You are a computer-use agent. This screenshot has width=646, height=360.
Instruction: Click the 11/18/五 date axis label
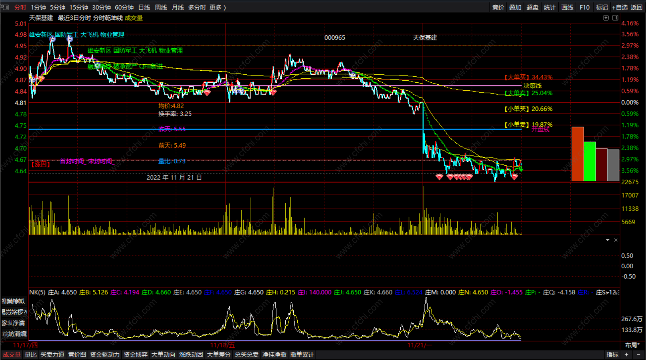[222, 345]
